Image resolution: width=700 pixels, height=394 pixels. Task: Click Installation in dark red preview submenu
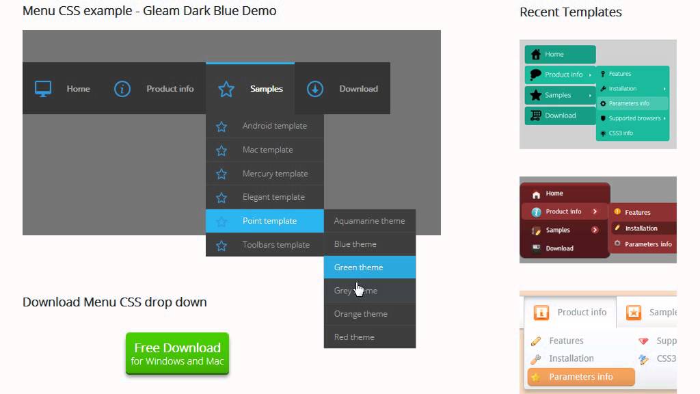[x=643, y=228]
